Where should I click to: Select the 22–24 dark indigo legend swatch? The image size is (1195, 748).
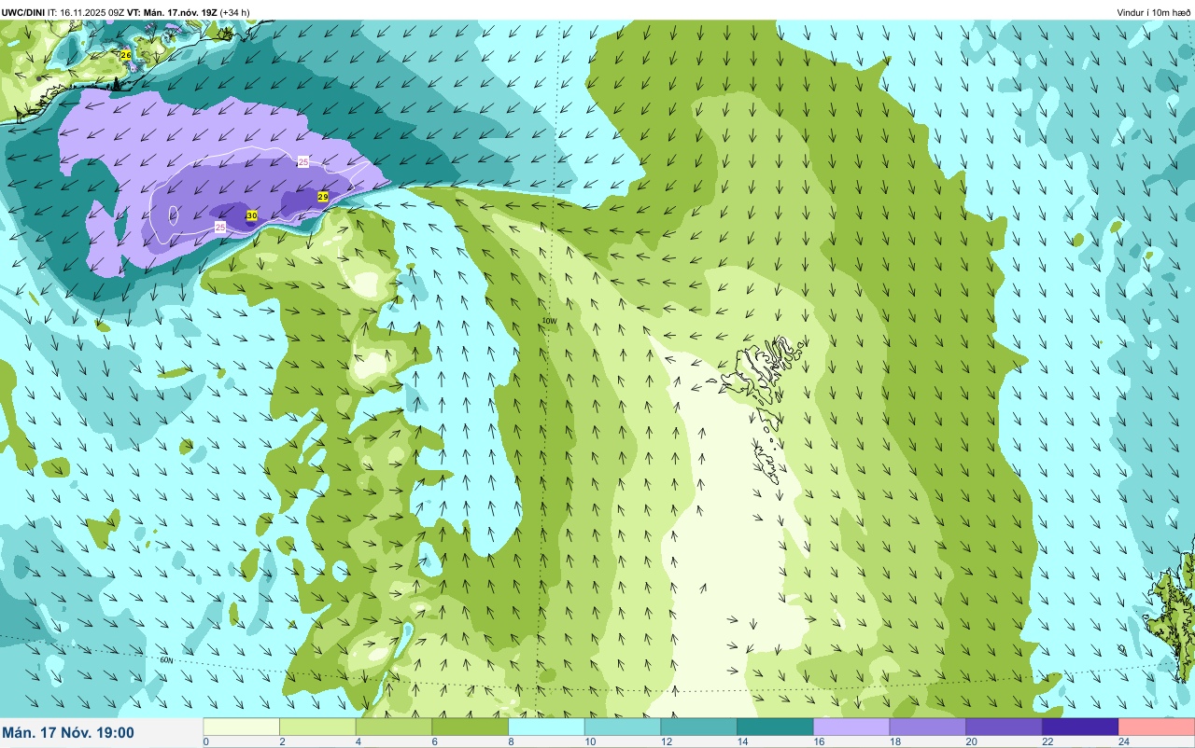(1080, 727)
